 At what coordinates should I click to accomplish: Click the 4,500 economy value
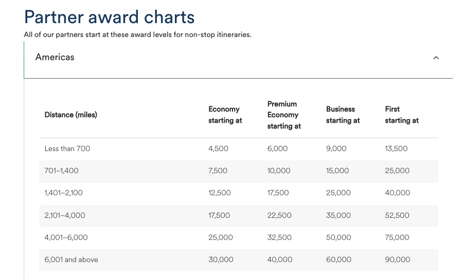(218, 148)
